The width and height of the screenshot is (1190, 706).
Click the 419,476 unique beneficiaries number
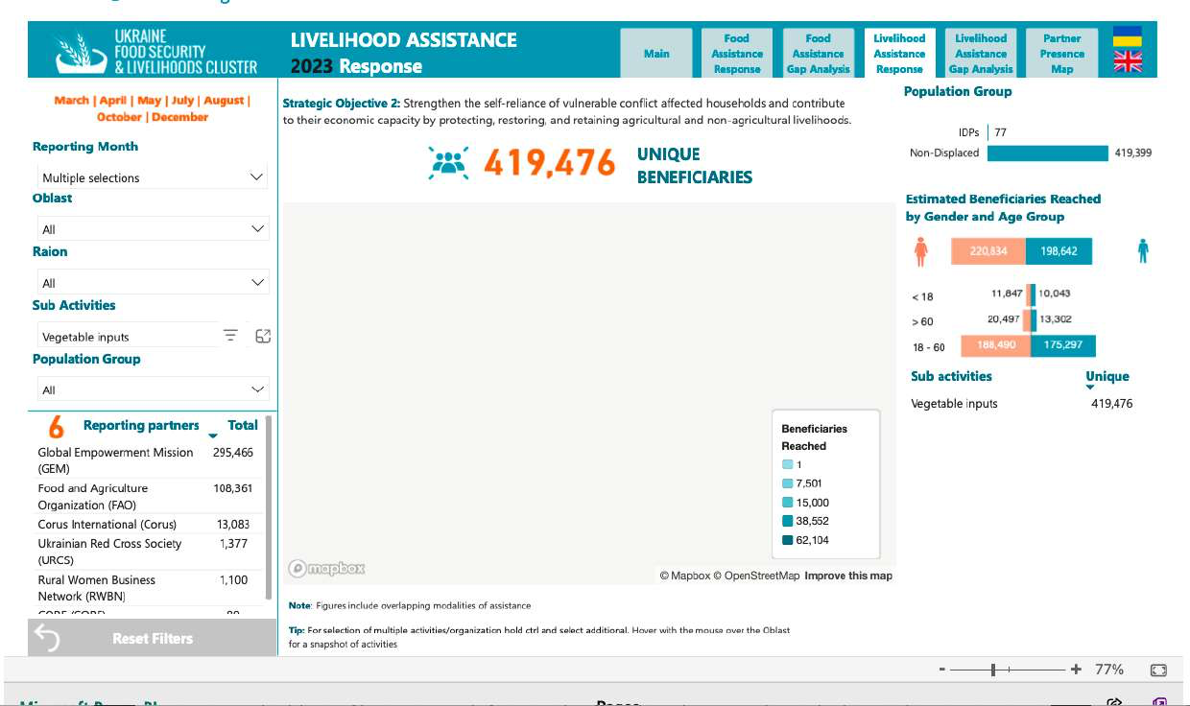[549, 163]
